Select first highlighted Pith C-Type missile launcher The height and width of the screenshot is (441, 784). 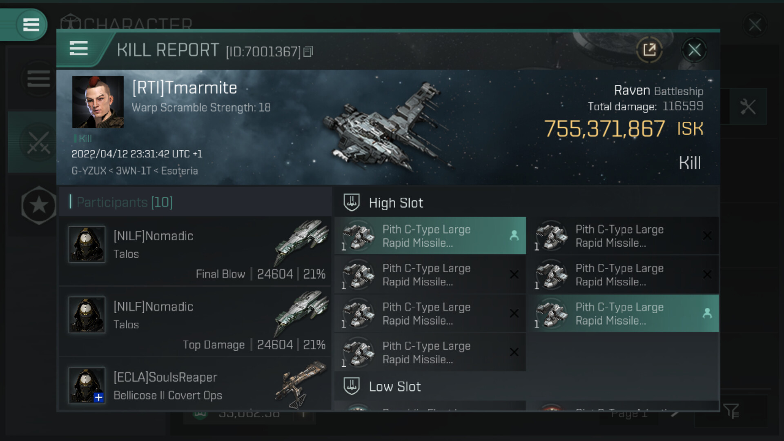point(430,236)
